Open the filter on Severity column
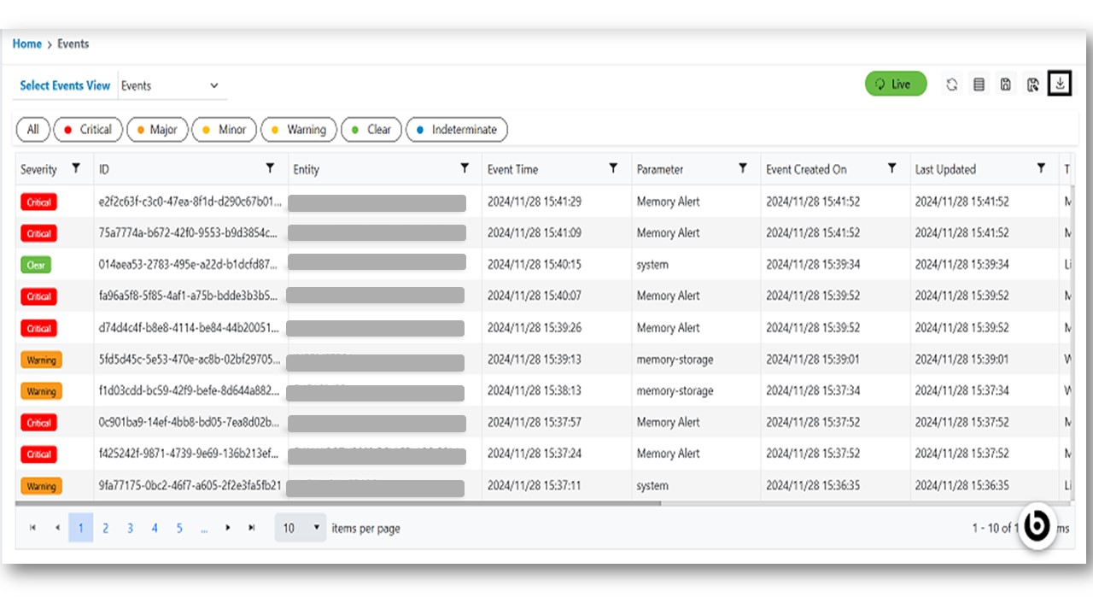 click(76, 168)
